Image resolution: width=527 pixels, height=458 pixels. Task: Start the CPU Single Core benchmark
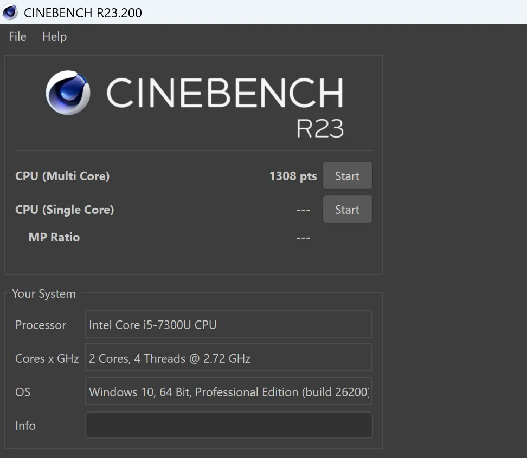[x=347, y=209]
